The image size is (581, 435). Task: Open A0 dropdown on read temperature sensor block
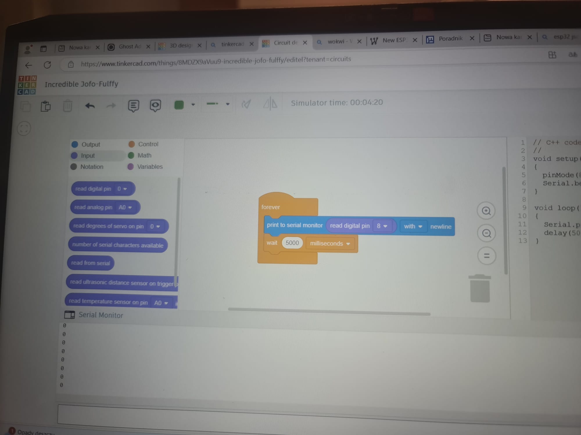(161, 303)
